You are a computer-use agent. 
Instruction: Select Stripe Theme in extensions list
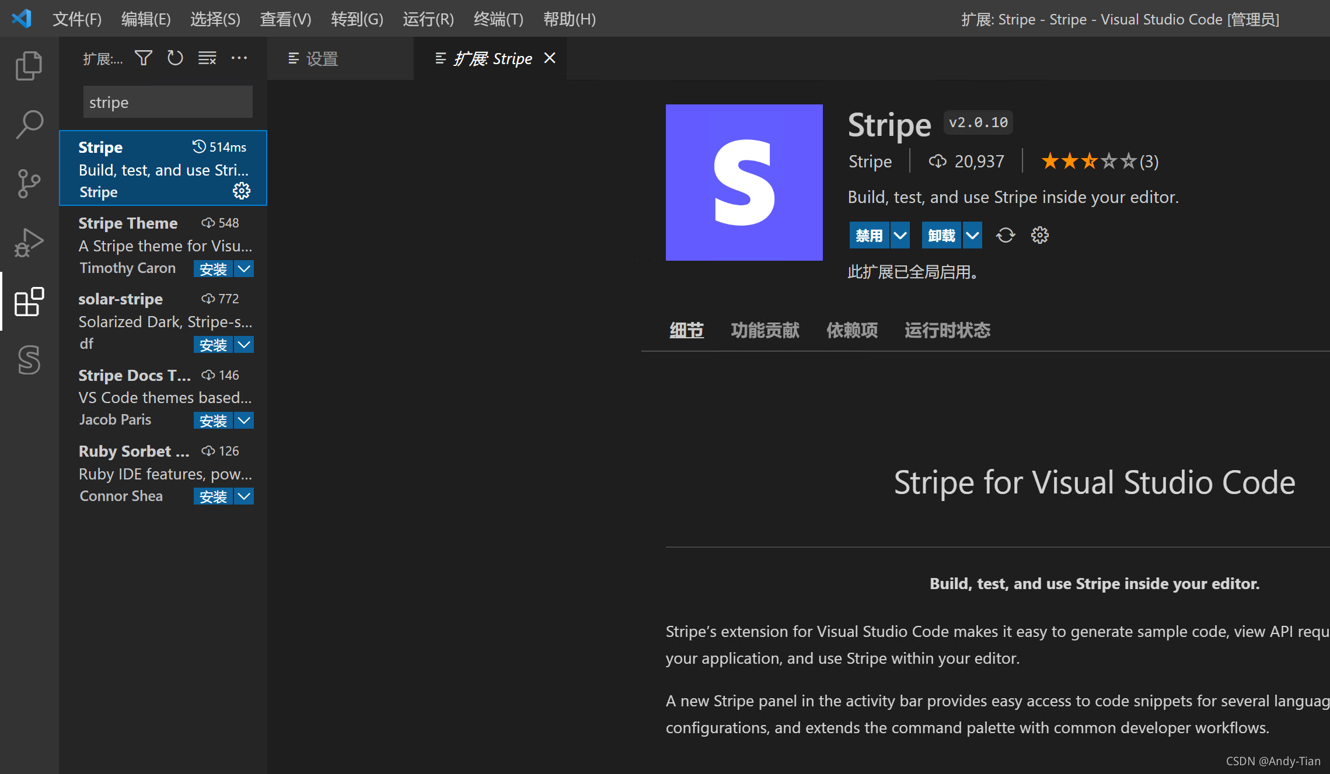(163, 245)
